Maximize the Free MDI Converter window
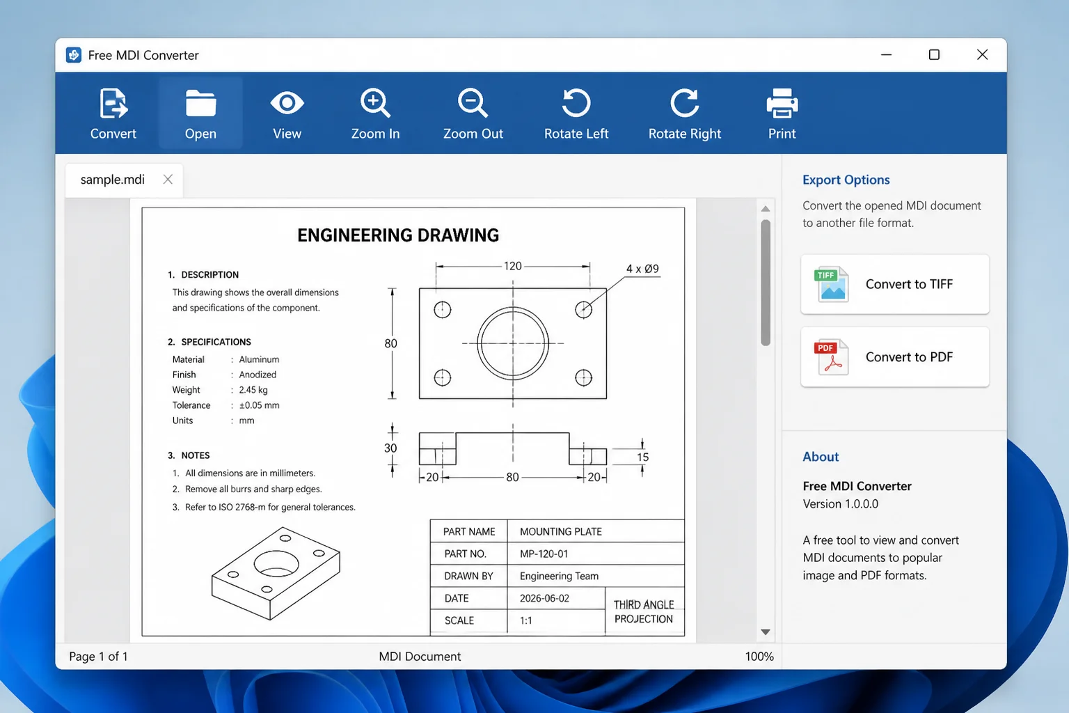Screen dimensions: 1069x713 [x=934, y=54]
